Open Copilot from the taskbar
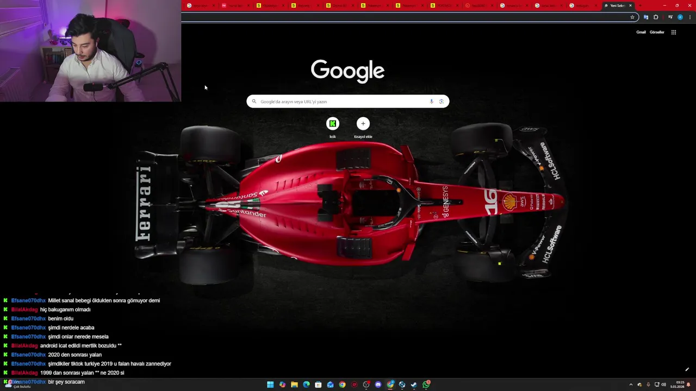 click(x=282, y=384)
